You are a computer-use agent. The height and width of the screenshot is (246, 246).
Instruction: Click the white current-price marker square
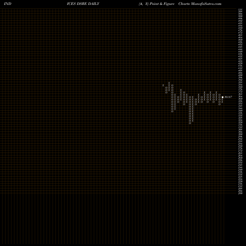click(x=222, y=97)
